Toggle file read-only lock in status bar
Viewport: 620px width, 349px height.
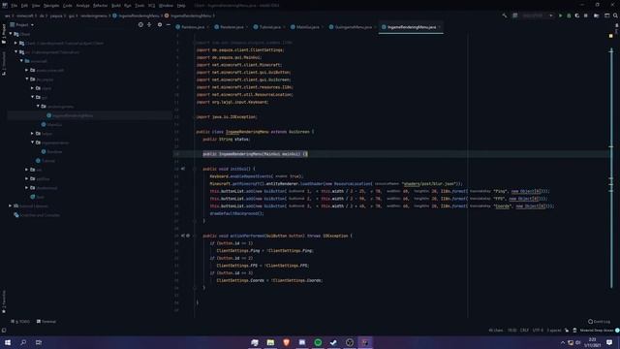pyautogui.click(x=567, y=330)
